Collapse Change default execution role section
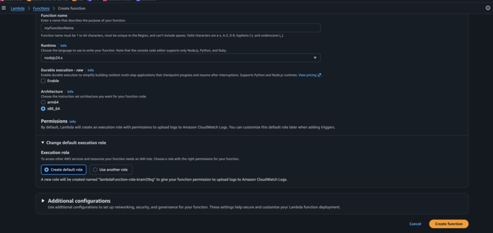Viewport: 493px width, 233px height. coord(73,143)
